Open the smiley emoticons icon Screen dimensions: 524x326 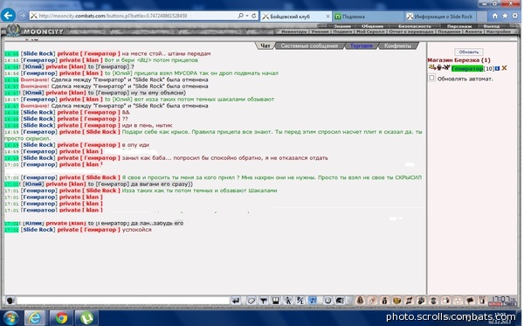click(327, 301)
